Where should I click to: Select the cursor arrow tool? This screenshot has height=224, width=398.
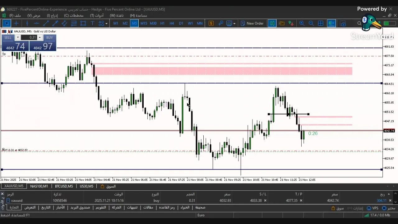point(7,23)
